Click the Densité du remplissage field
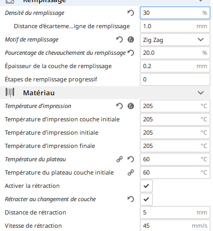This screenshot has width=213, height=231. [x=175, y=13]
